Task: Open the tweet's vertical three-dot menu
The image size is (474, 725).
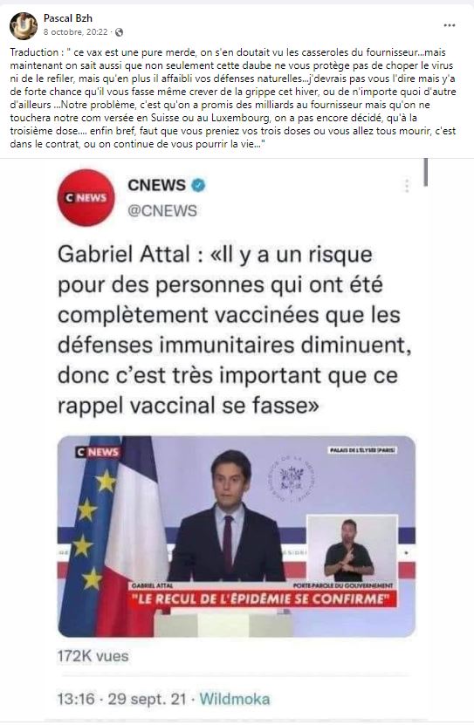Action: tap(407, 186)
